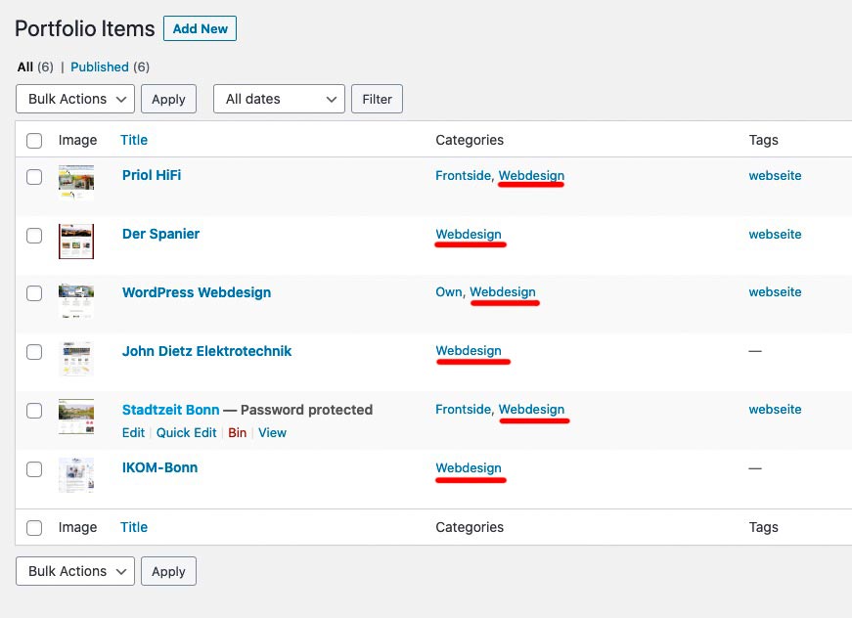Click webseite tag in Priol HiFi row

tap(775, 175)
